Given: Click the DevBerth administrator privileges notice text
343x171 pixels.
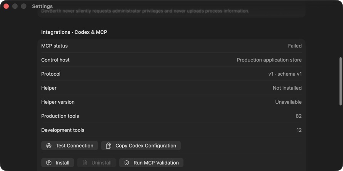Looking at the screenshot, I should point(145,11).
